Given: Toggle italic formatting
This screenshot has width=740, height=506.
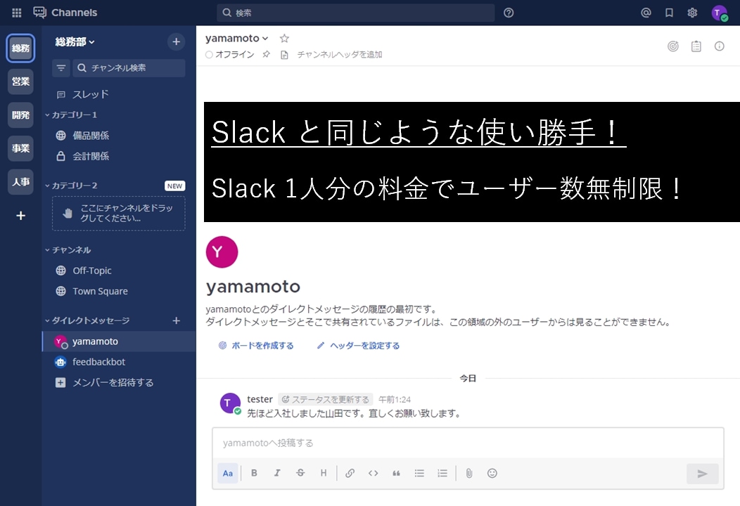Looking at the screenshot, I should tap(277, 473).
